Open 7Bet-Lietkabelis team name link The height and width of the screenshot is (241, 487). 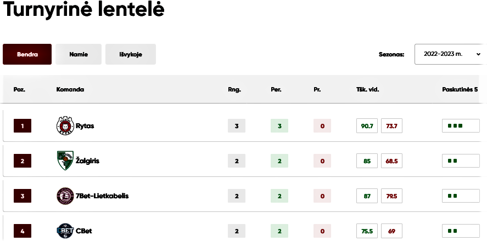(x=102, y=196)
